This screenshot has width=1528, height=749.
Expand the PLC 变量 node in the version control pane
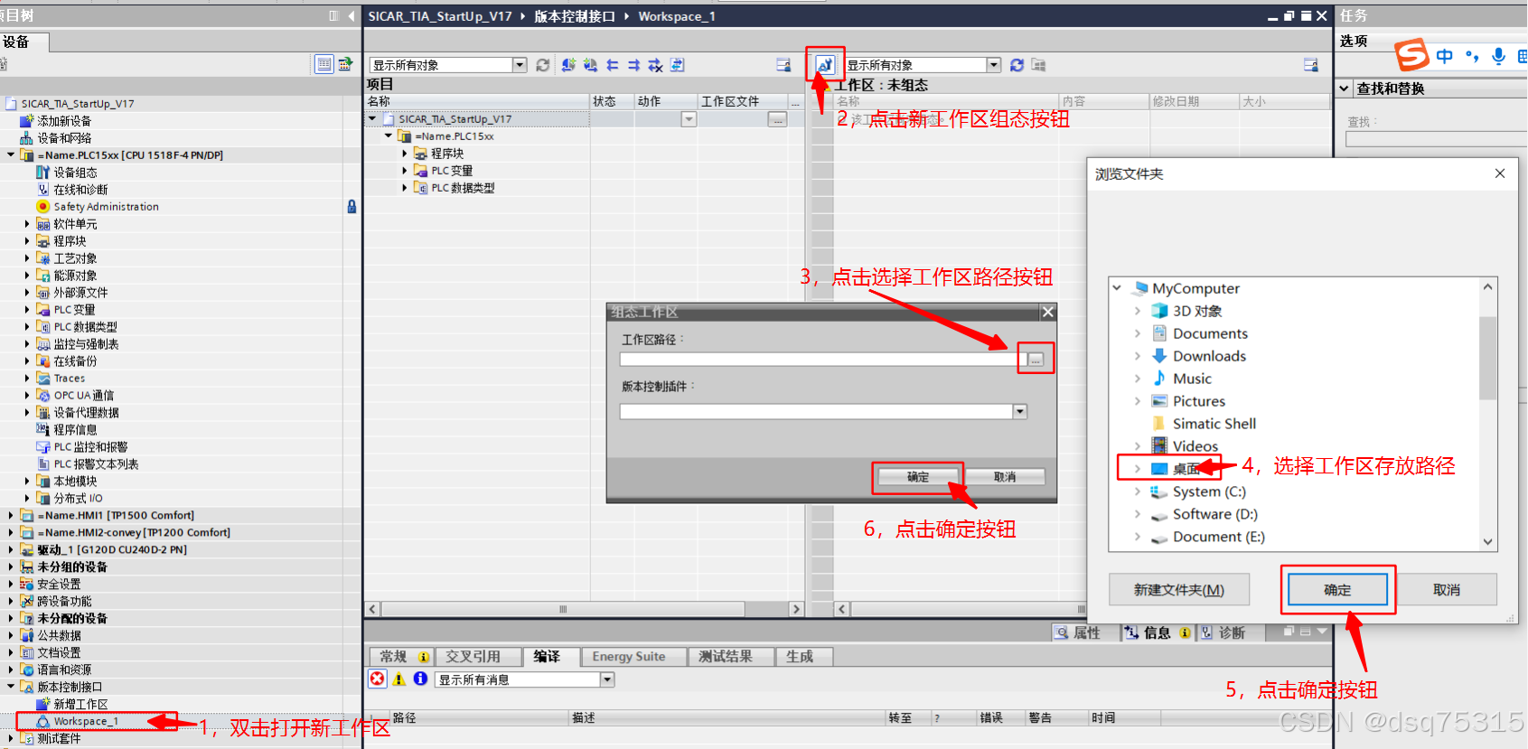tap(405, 171)
